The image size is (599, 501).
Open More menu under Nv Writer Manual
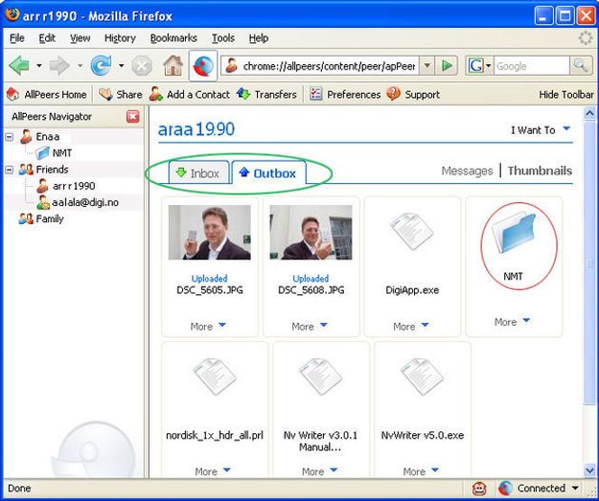(319, 471)
